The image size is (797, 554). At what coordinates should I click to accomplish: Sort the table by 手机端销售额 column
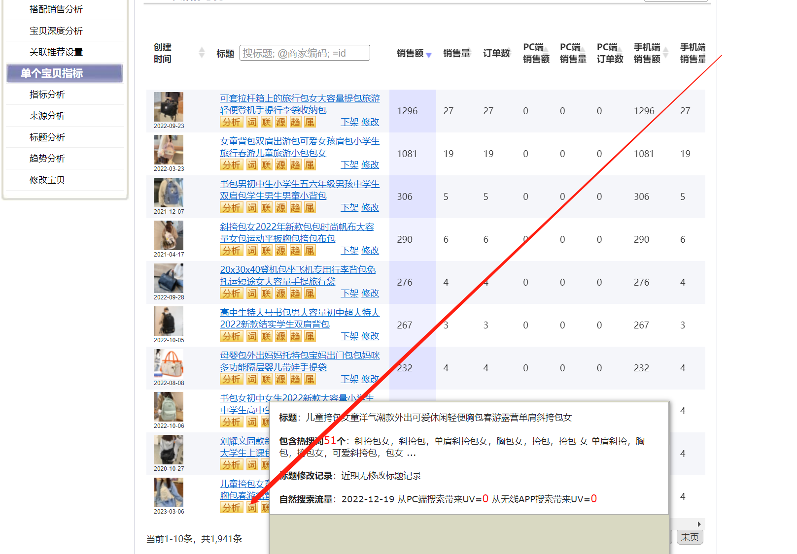point(666,53)
